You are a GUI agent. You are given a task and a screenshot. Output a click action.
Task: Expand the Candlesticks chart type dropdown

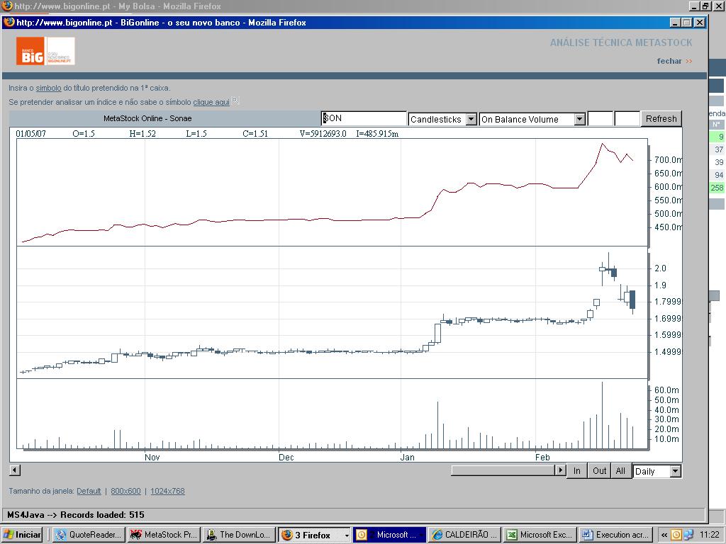[471, 119]
